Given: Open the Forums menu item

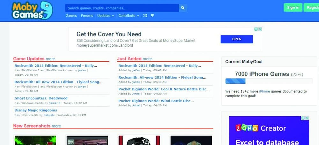Looking at the screenshot, I should pyautogui.click(x=87, y=16).
